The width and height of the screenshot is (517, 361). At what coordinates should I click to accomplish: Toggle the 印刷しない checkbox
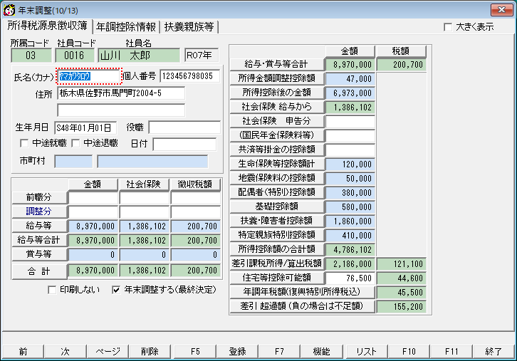coord(52,290)
